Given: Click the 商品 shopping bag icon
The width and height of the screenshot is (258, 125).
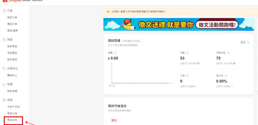Looking at the screenshot, I should [4, 40].
